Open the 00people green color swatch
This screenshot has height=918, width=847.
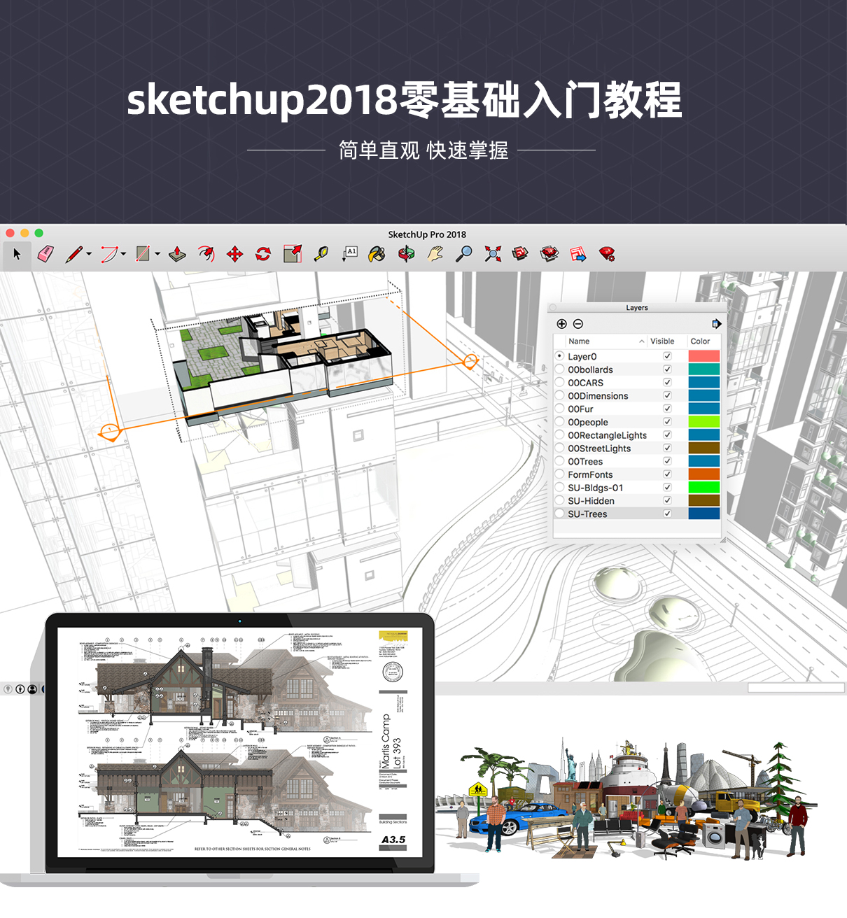(703, 422)
